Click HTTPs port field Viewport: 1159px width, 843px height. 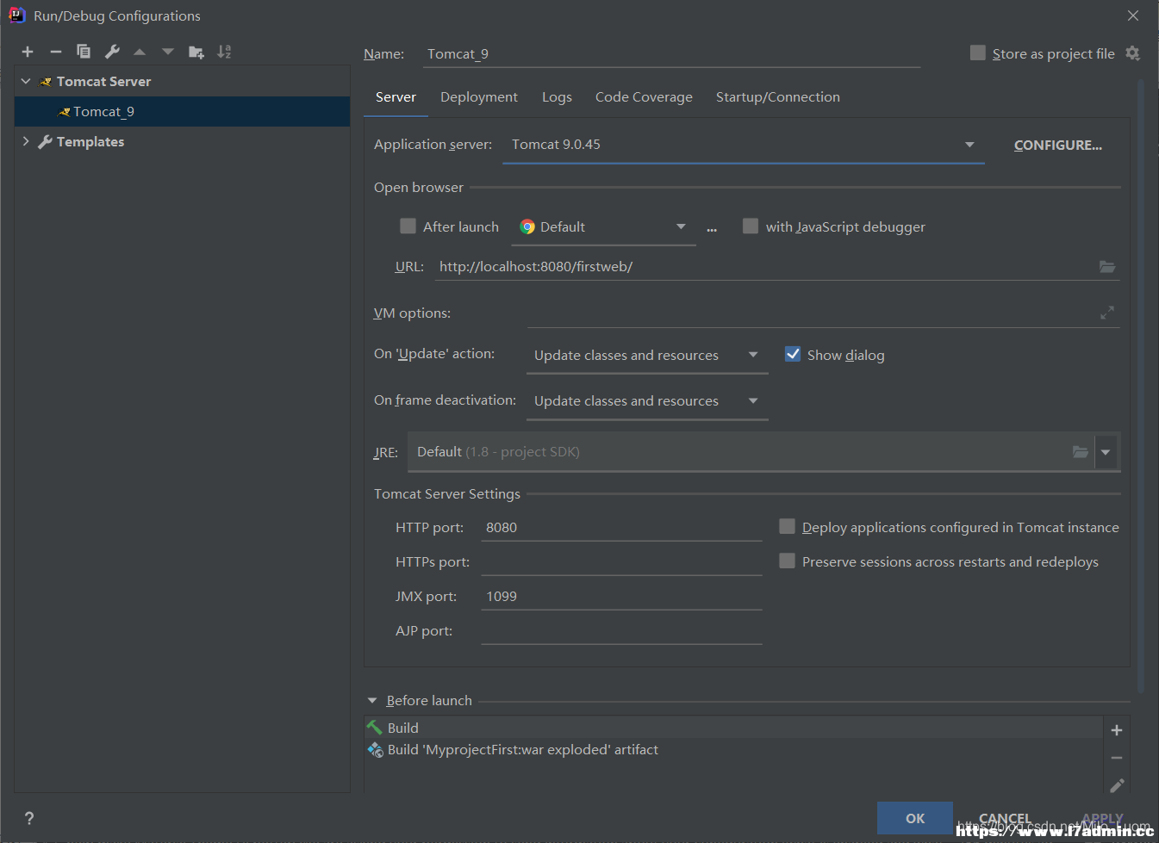(x=621, y=562)
